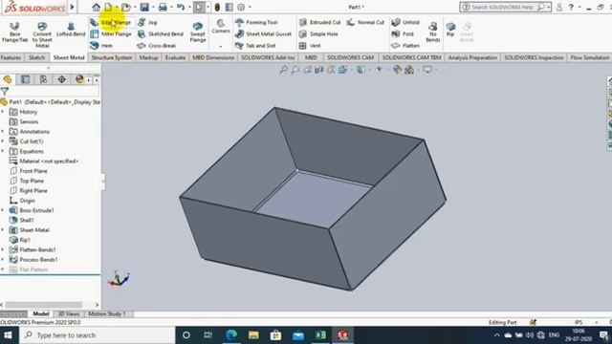Open the Corners dropdown arrow
Screen dimensions: 612x344
click(x=221, y=46)
